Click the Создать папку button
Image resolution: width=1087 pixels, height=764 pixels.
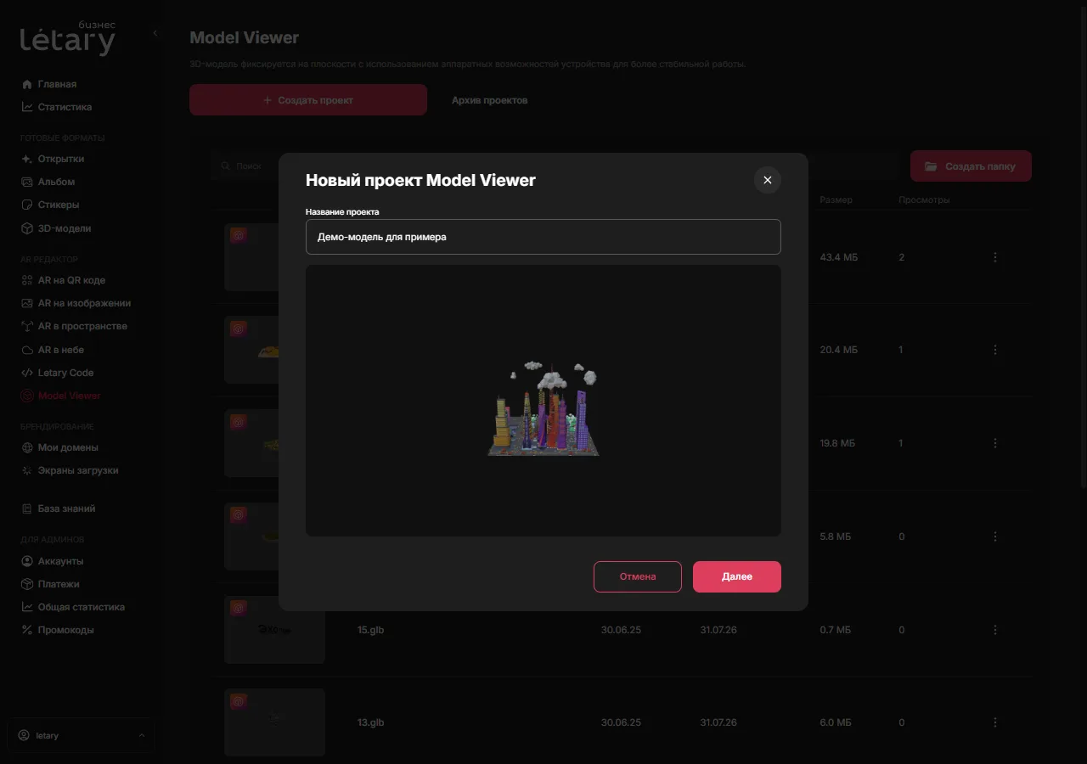tap(971, 166)
